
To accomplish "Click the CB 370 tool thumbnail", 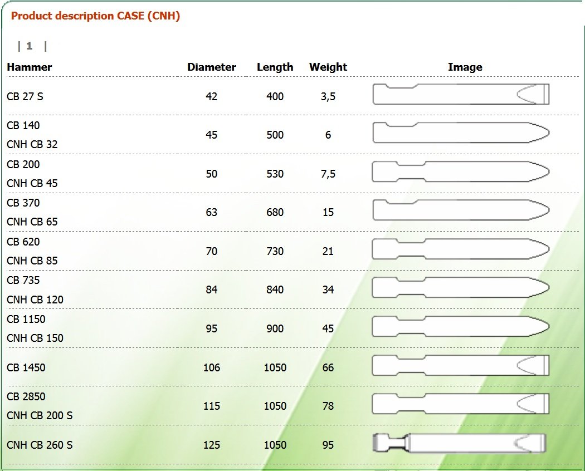I will pyautogui.click(x=461, y=210).
